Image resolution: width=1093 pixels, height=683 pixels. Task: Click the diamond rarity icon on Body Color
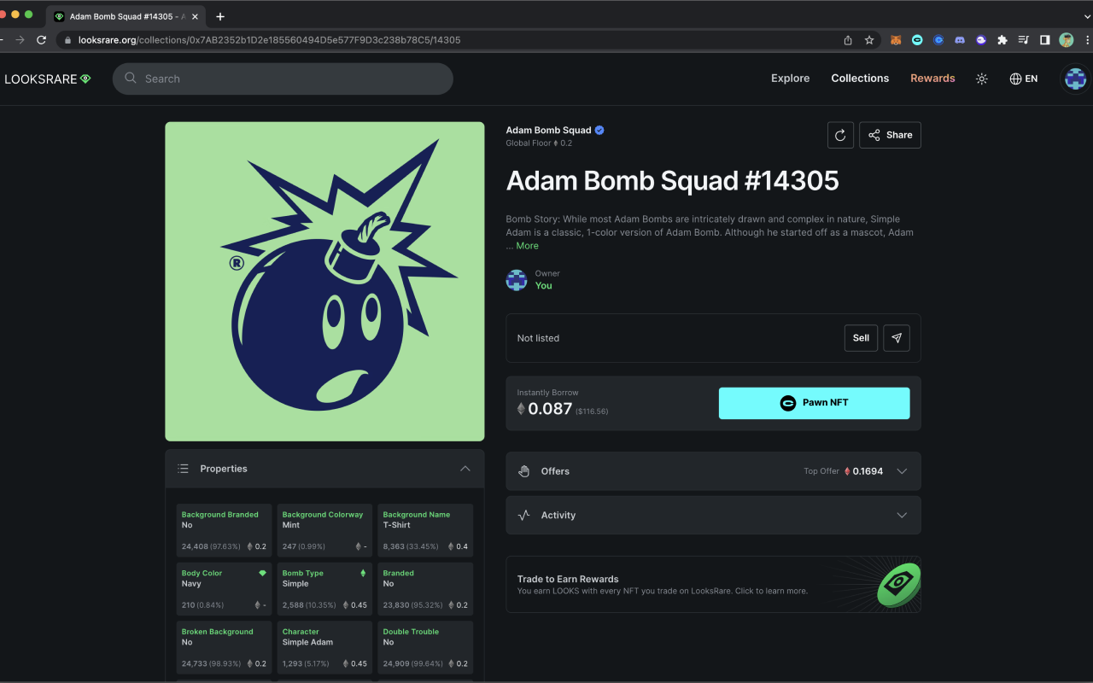click(263, 574)
